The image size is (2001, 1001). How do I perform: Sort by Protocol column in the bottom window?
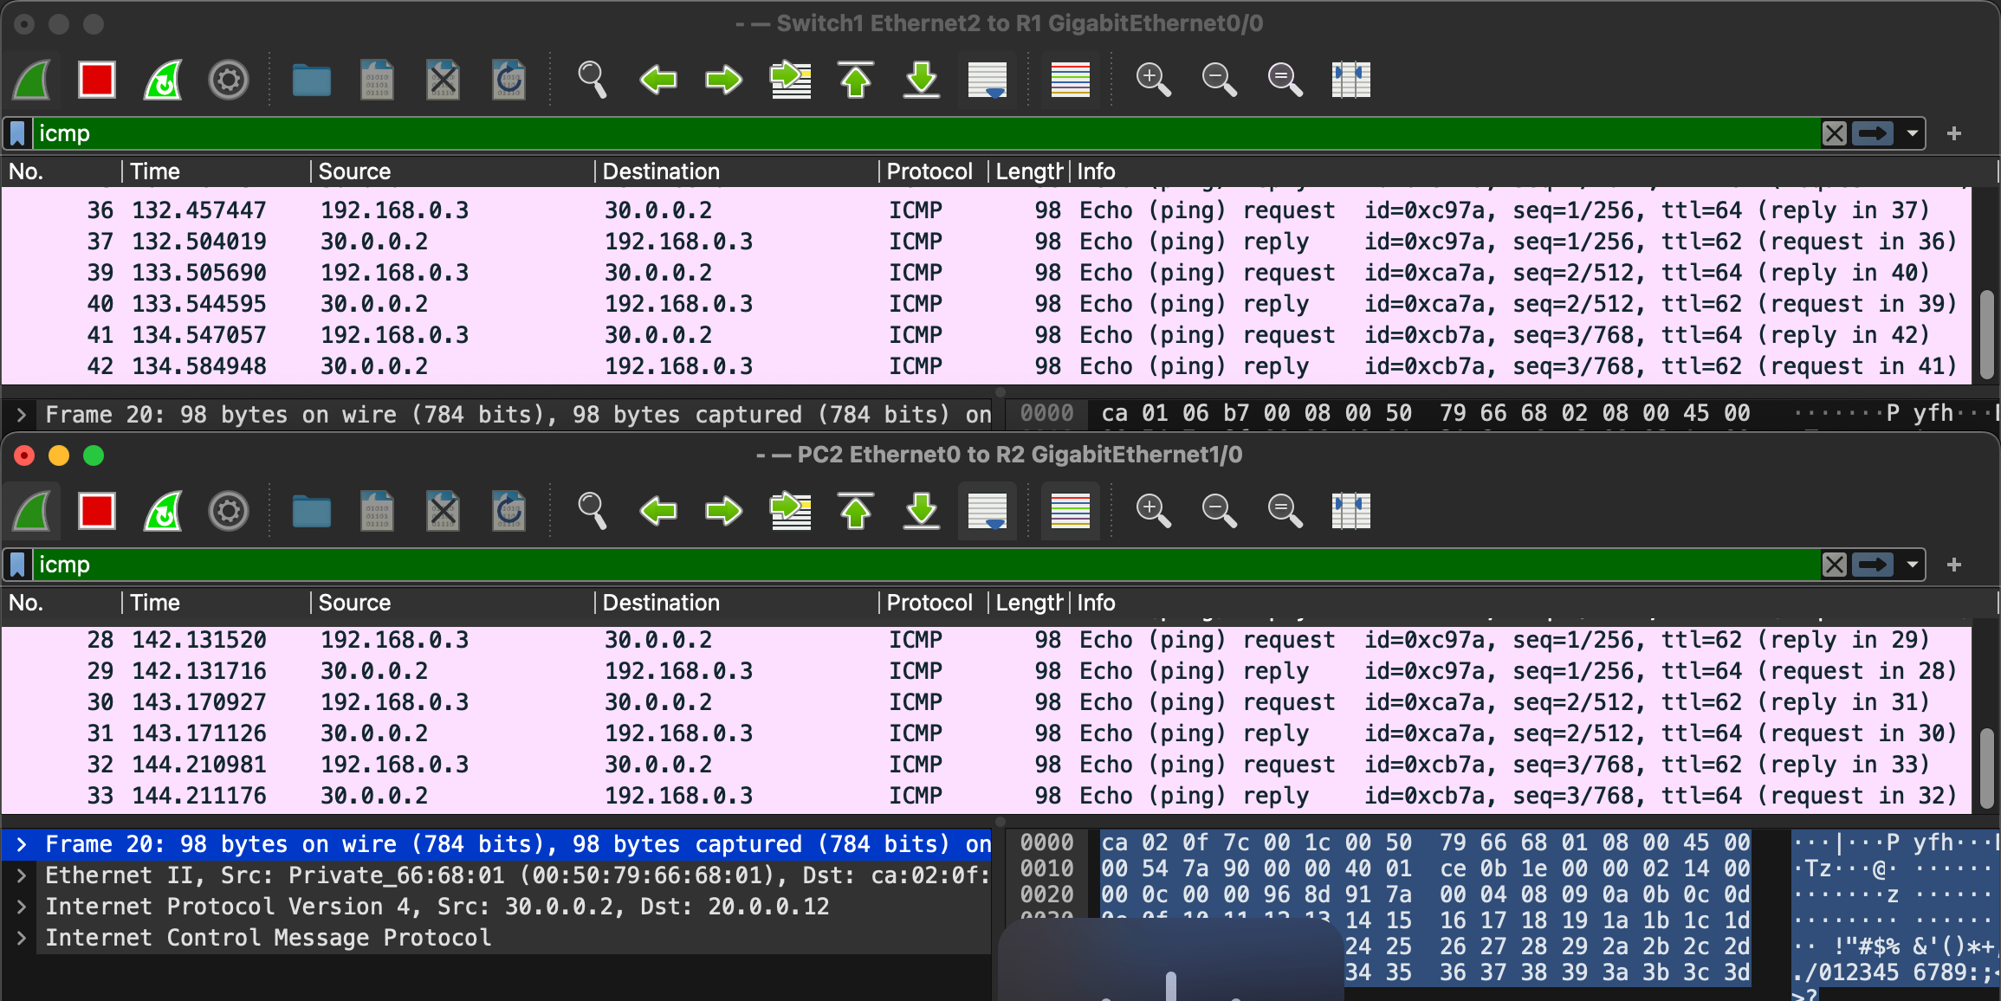coord(929,603)
